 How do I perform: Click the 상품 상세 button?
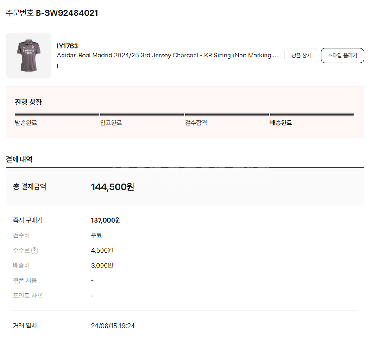pyautogui.click(x=301, y=56)
